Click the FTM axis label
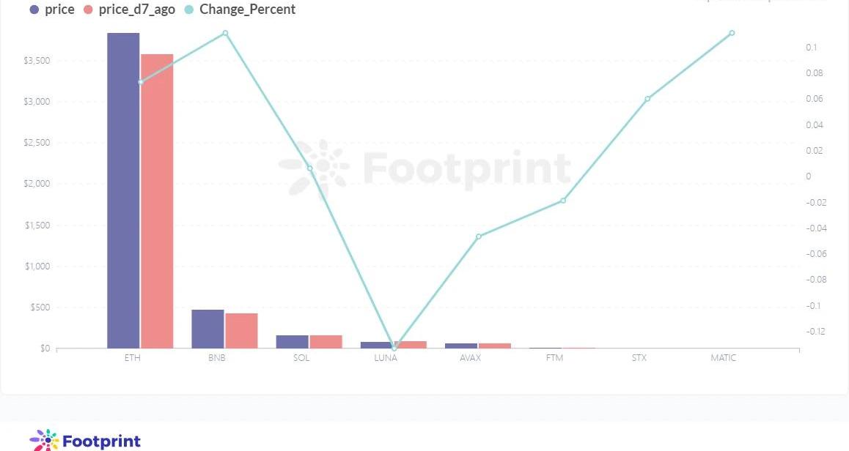The image size is (849, 451). pos(554,358)
